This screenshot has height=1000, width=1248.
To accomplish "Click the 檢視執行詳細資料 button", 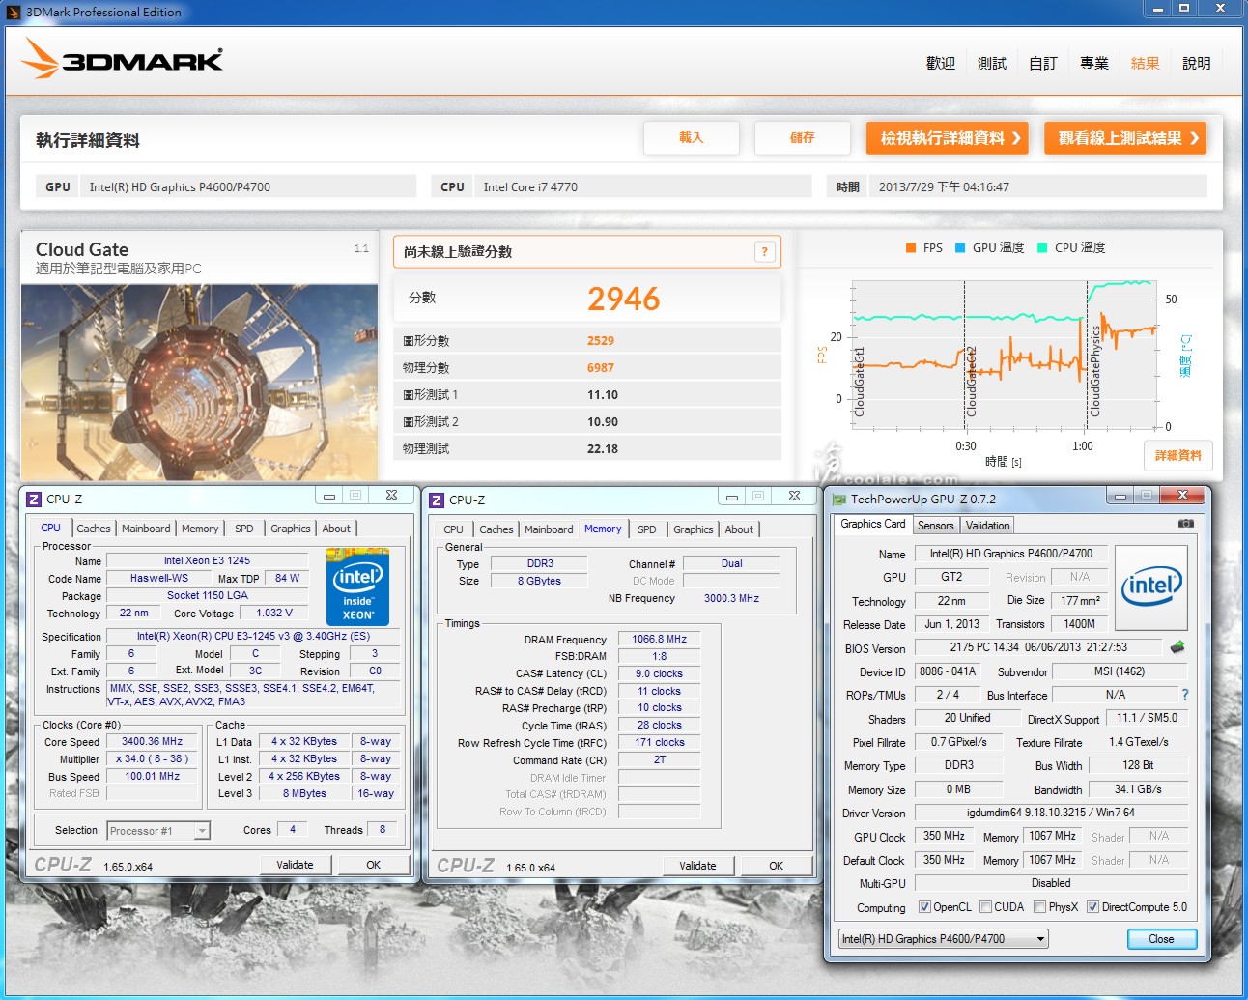I will coord(947,138).
